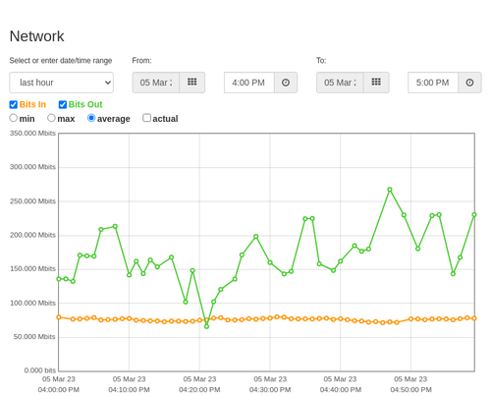The image size is (491, 396).
Task: Click the Bits In orange label
Action: click(x=32, y=104)
